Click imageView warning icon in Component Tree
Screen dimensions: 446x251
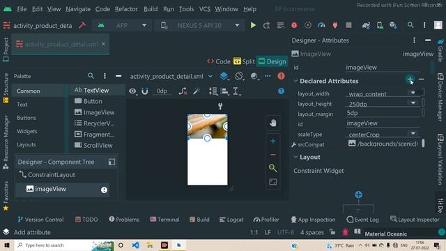104,190
